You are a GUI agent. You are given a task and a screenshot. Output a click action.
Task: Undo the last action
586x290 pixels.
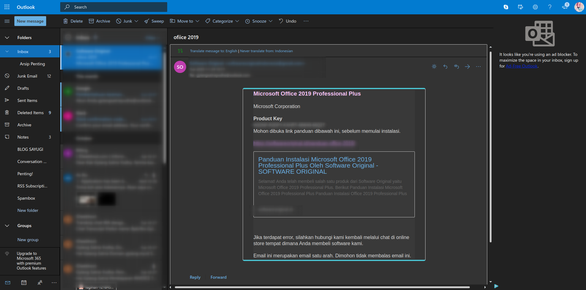[287, 21]
